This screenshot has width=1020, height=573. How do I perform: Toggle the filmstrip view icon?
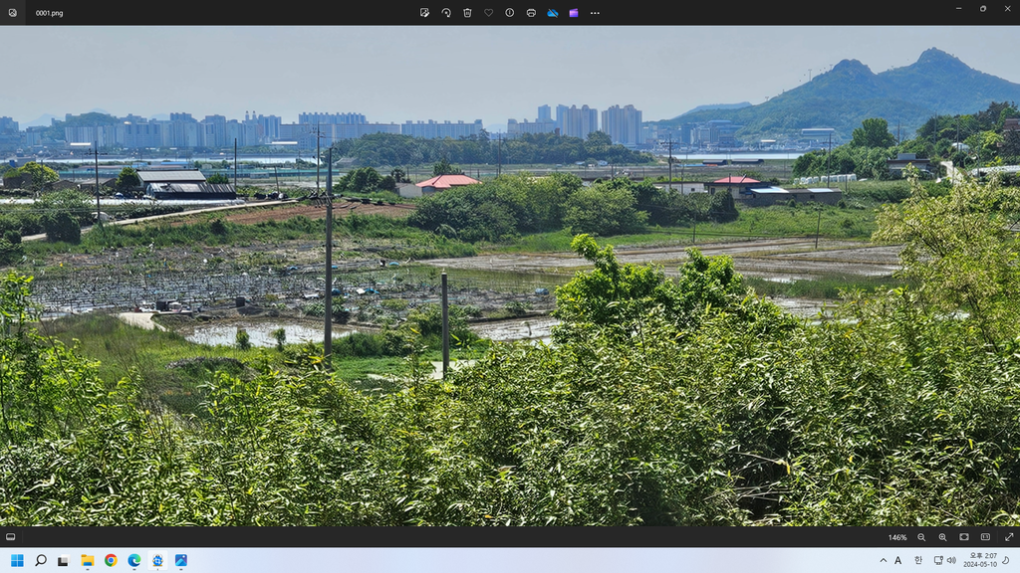coord(10,536)
